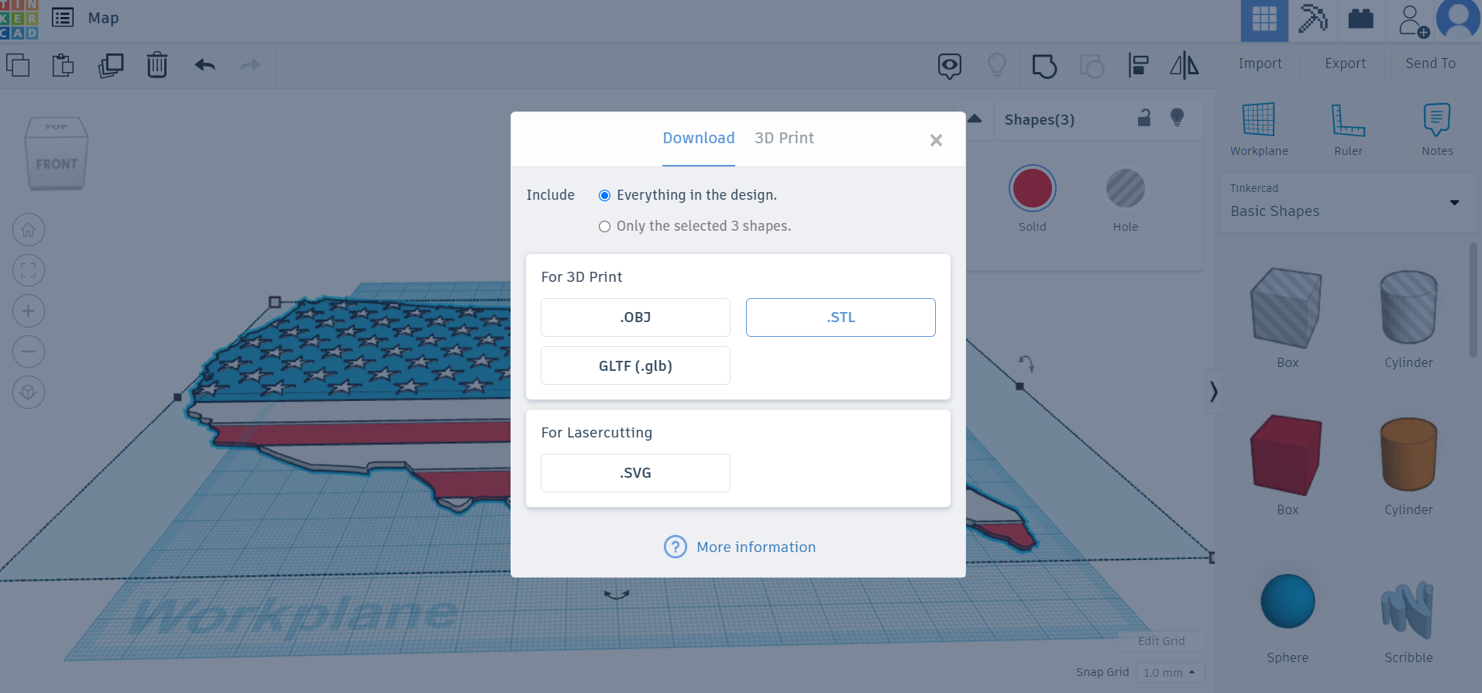
Task: Click the rotation handle near the flag
Action: pos(1026,362)
